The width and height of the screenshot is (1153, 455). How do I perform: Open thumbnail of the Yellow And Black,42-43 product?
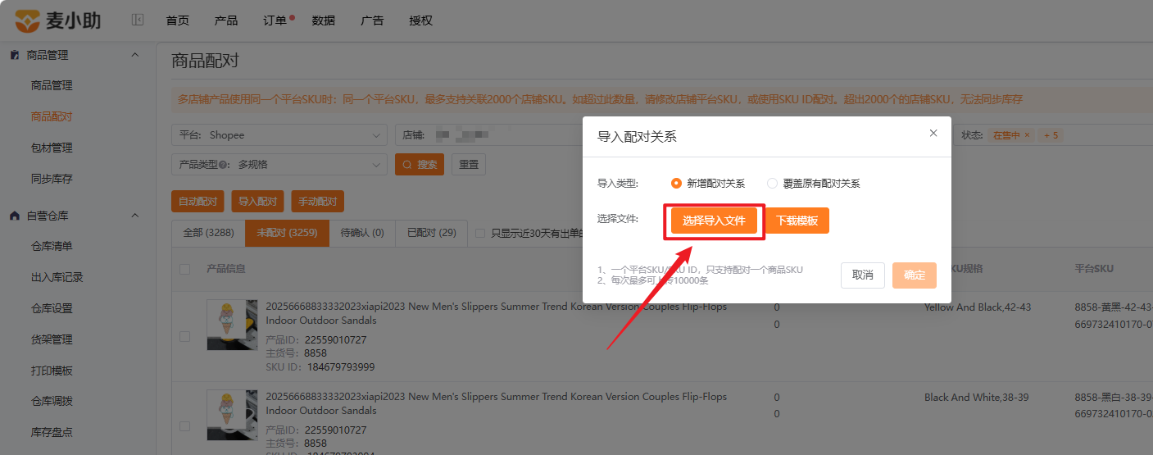[233, 326]
